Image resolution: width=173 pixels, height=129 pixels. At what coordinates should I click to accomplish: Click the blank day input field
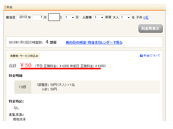54,17
